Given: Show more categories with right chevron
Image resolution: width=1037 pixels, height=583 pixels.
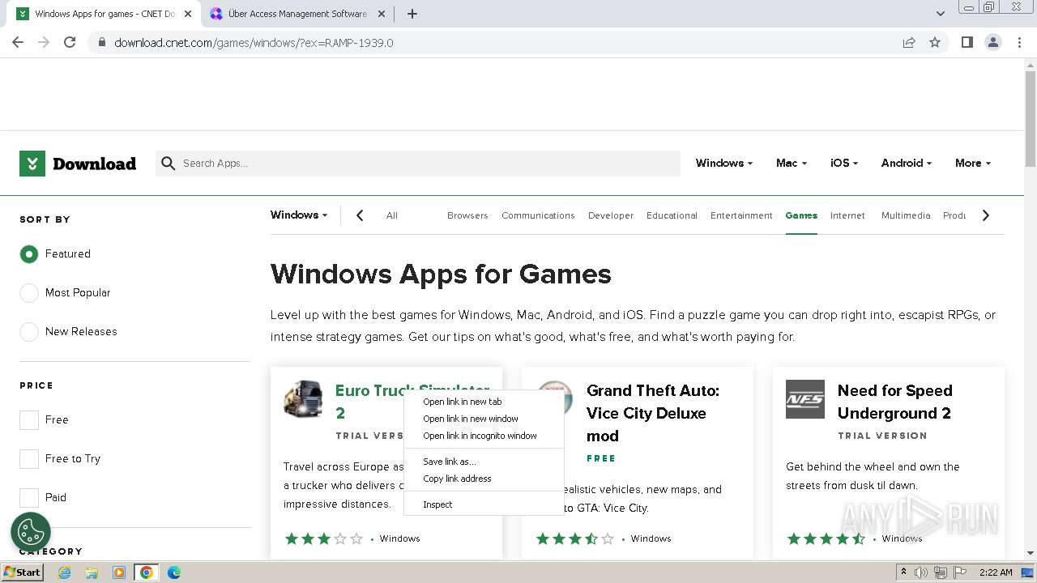Looking at the screenshot, I should click(985, 215).
